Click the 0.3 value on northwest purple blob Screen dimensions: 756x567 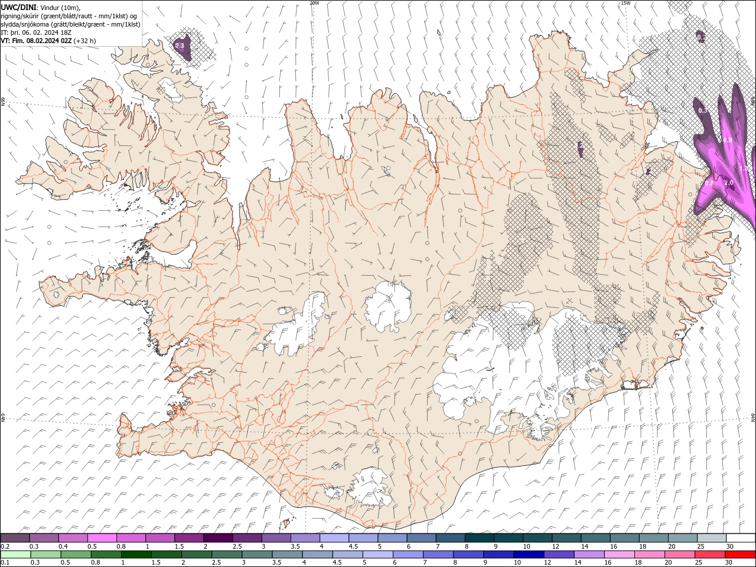click(180, 45)
